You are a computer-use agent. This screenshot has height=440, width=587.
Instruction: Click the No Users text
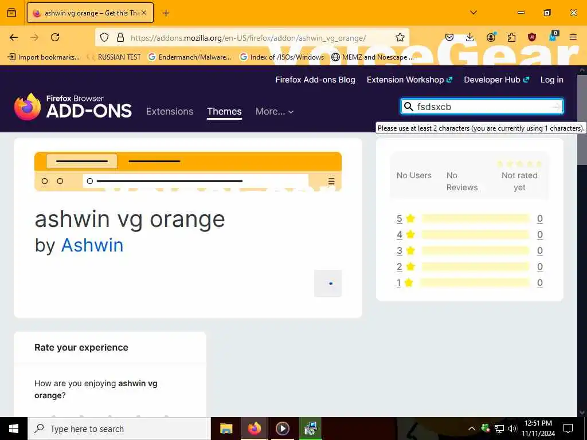pos(414,175)
